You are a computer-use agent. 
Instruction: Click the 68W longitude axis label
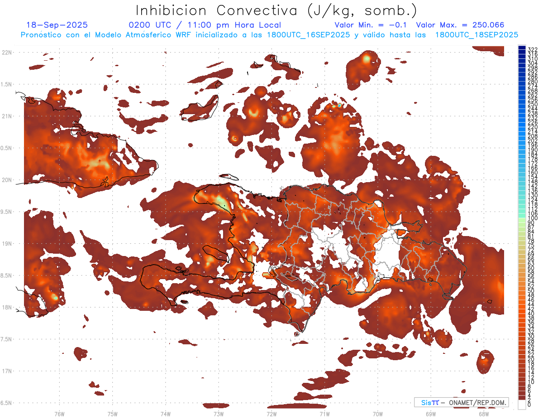pyautogui.click(x=484, y=414)
